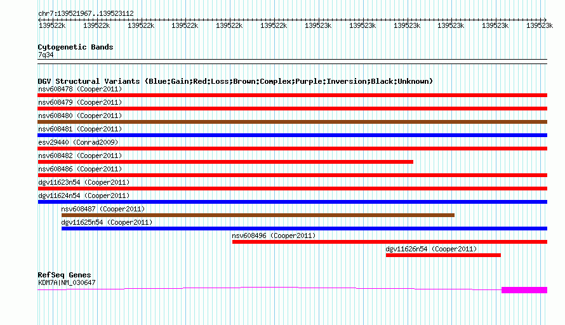Click the nsv608482 (Cooper2011) label
The image size is (565, 325).
(x=80, y=156)
